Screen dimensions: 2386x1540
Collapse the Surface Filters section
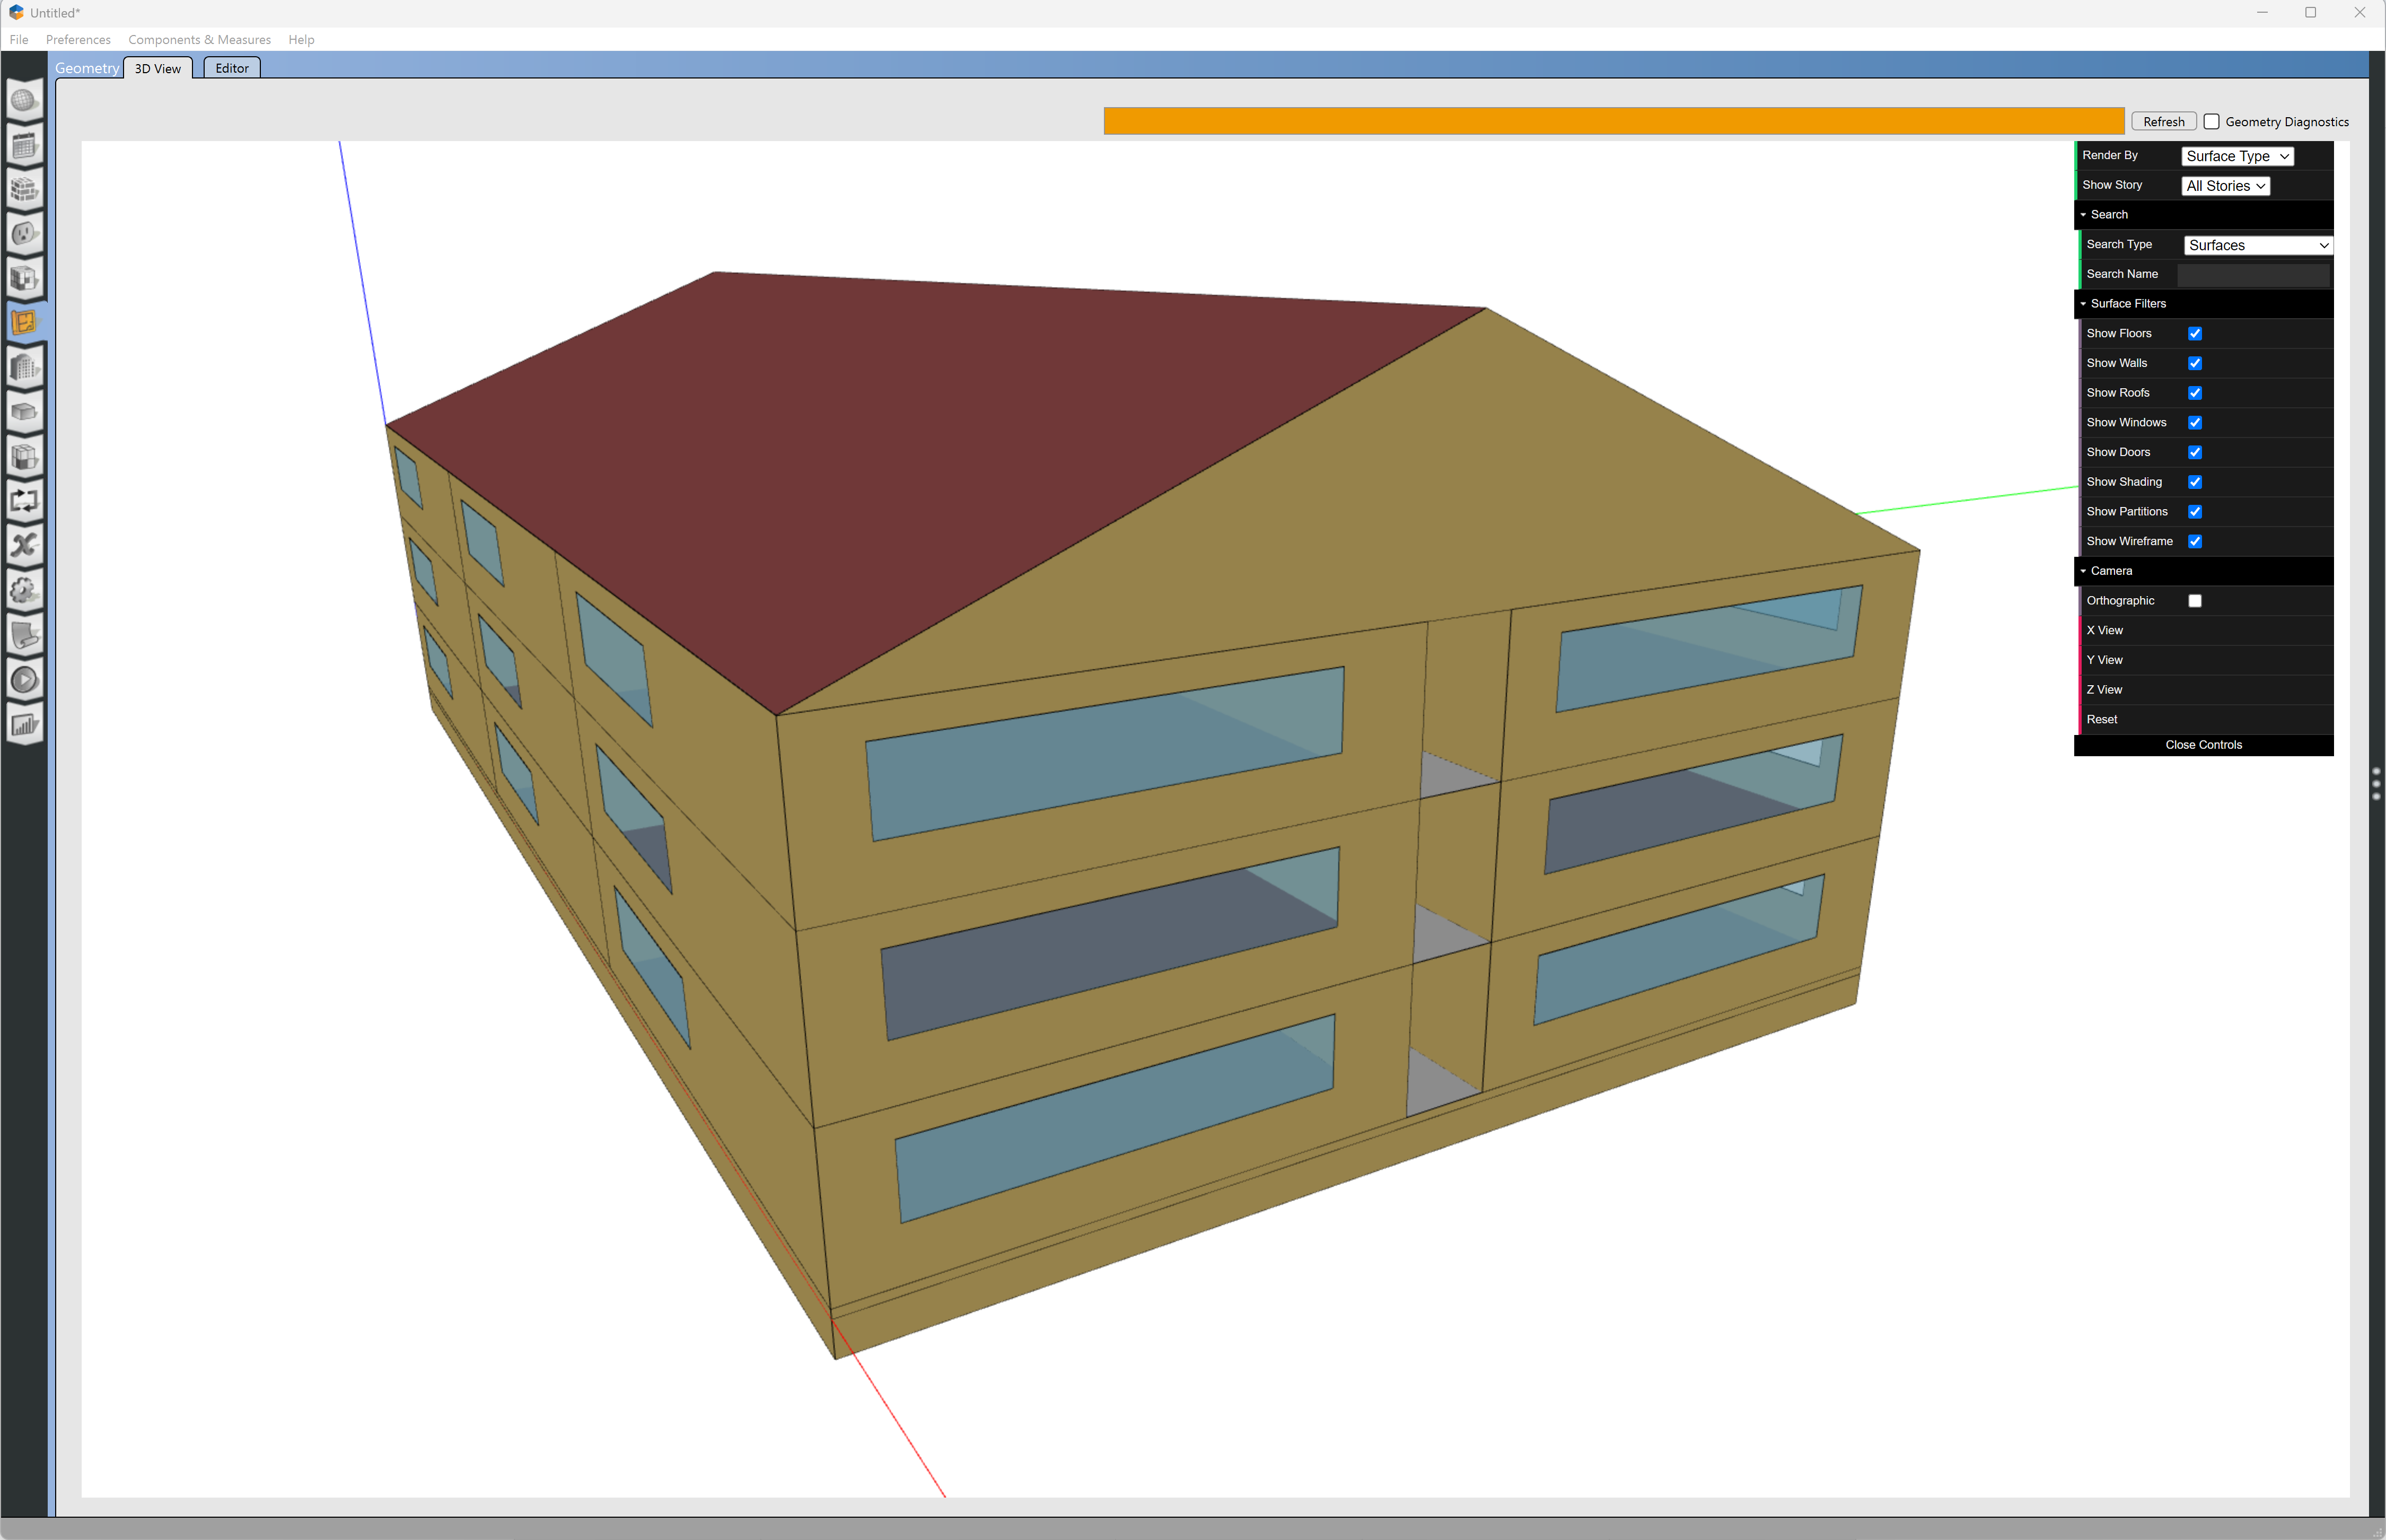coord(2083,303)
